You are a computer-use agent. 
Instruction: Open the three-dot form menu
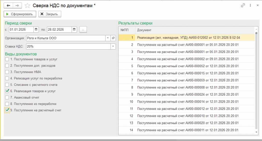point(250,5)
